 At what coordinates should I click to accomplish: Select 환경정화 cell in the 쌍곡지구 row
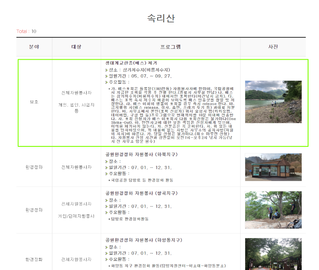34,210
